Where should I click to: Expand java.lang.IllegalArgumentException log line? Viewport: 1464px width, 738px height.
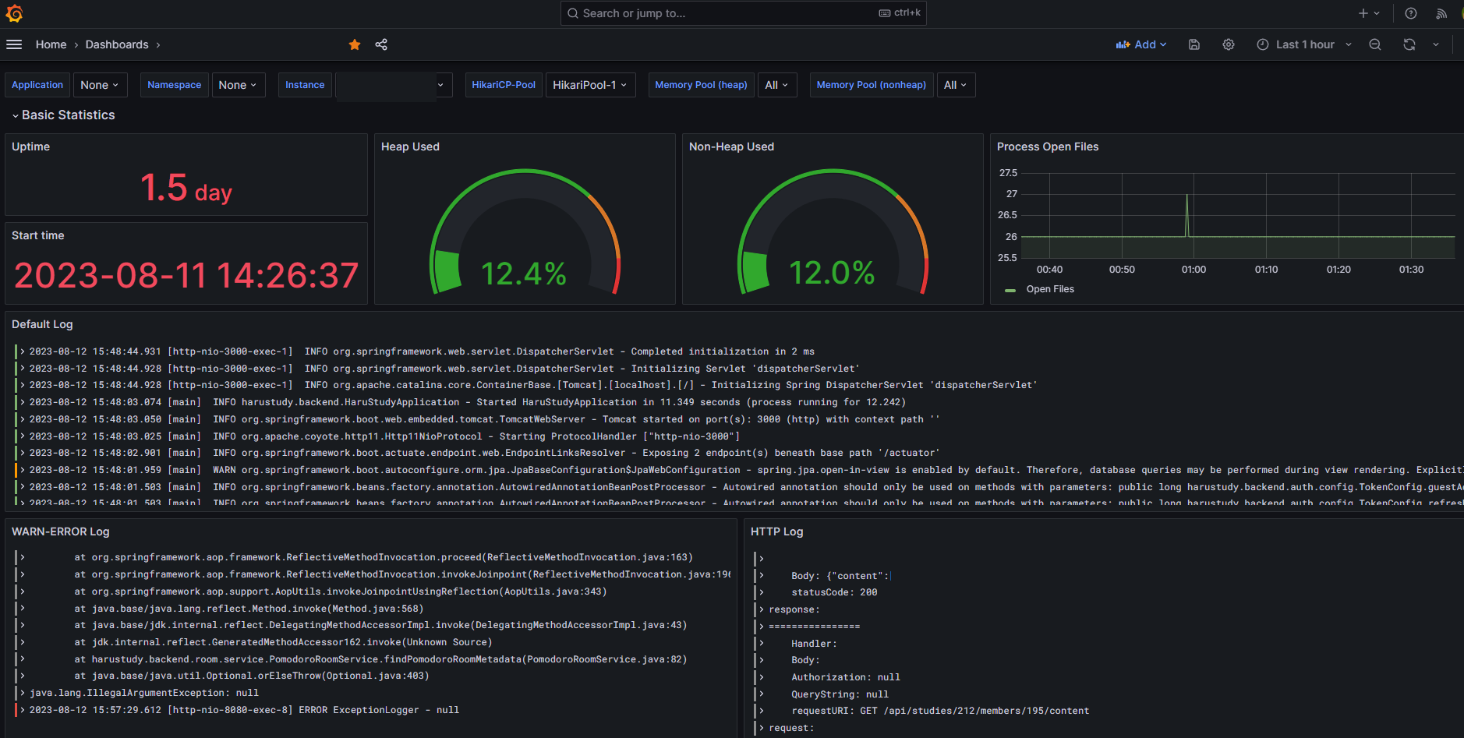(x=23, y=693)
